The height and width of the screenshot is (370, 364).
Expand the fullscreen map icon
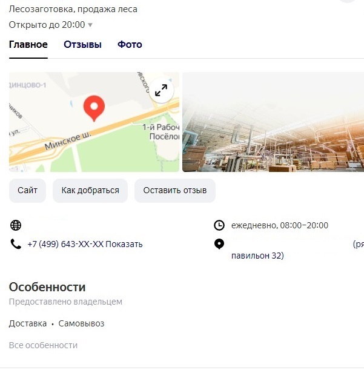click(x=161, y=90)
